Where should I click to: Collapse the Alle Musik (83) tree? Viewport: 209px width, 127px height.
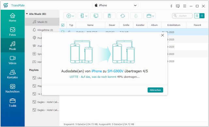click(x=27, y=14)
